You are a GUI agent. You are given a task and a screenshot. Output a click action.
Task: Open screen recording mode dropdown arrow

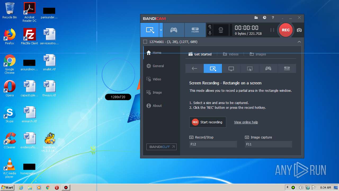tap(161, 30)
